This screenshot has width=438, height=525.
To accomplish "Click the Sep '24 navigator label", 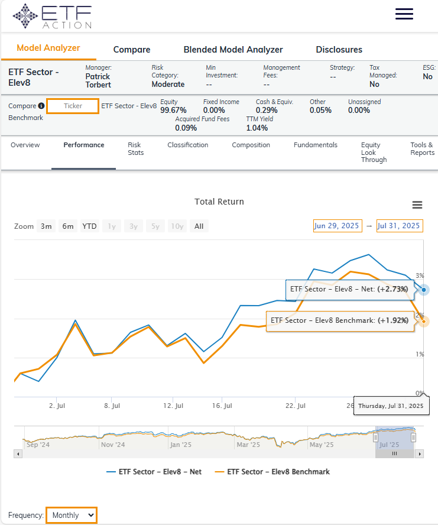I will [x=38, y=445].
